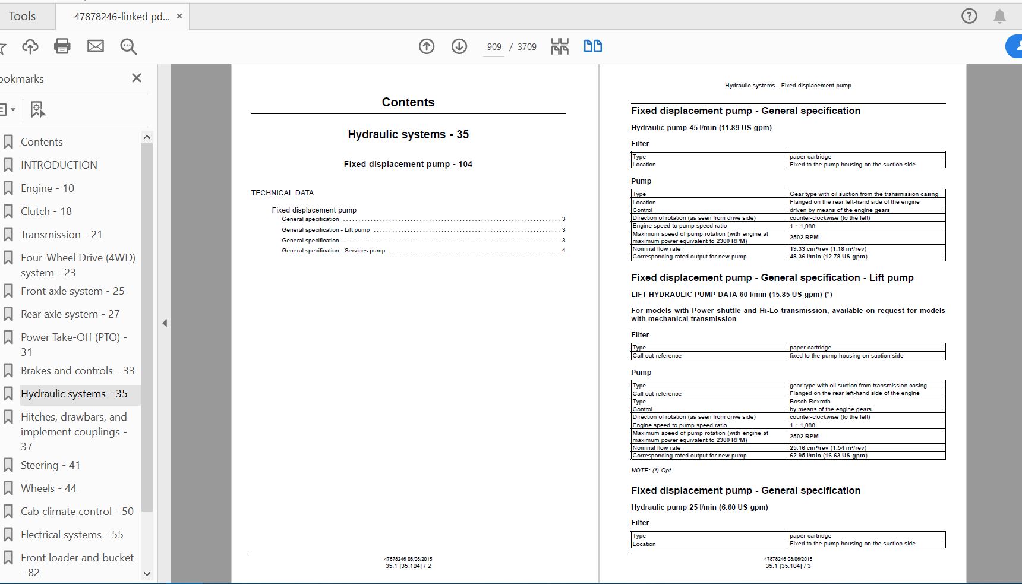The width and height of the screenshot is (1022, 584).
Task: Open the notifications bell
Action: point(1000,16)
